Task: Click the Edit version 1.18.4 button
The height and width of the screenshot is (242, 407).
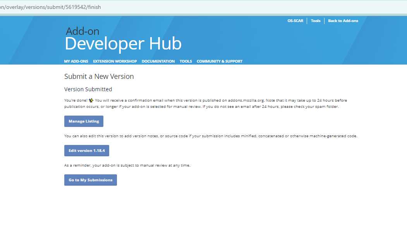Action: pos(86,150)
